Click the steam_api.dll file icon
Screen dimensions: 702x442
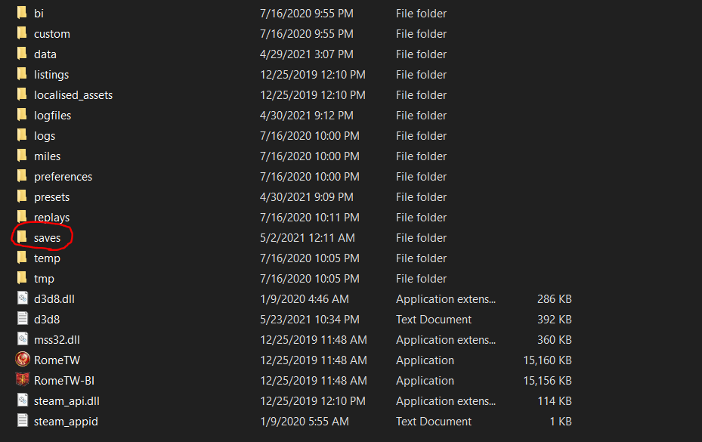coord(22,401)
